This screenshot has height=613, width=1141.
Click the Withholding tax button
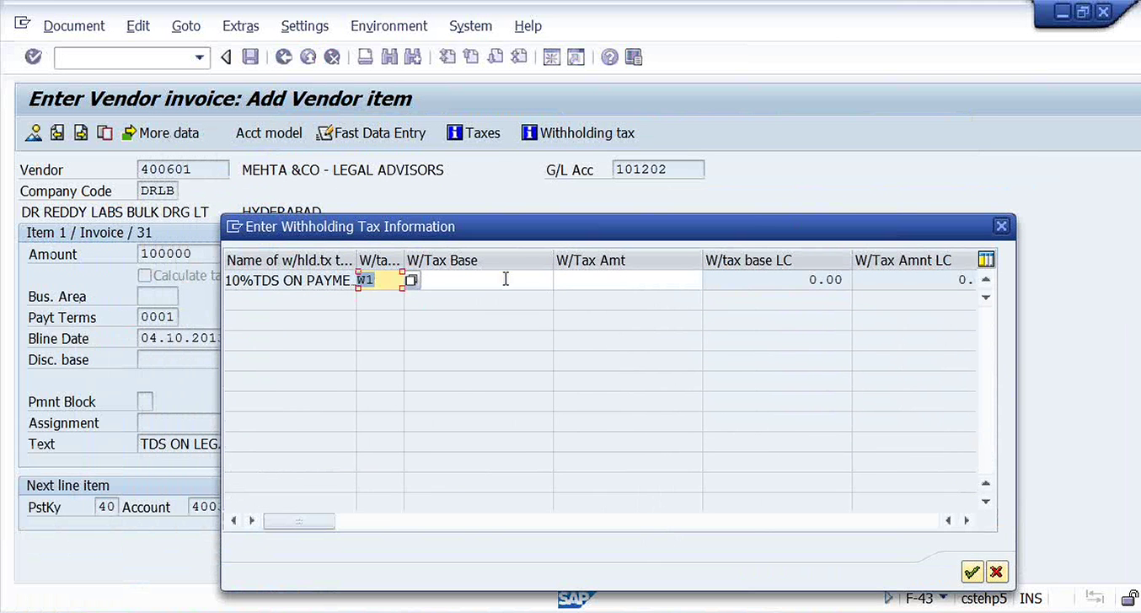tap(578, 132)
